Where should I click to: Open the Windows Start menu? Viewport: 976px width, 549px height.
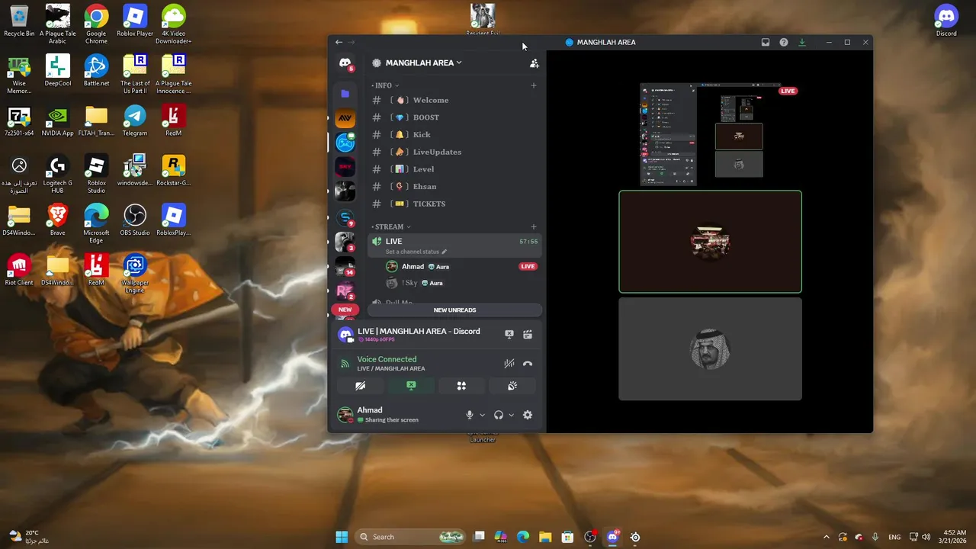[x=342, y=537]
